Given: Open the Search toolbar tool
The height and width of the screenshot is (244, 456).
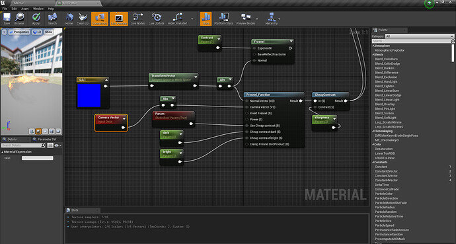Looking at the screenshot, I should point(52,19).
